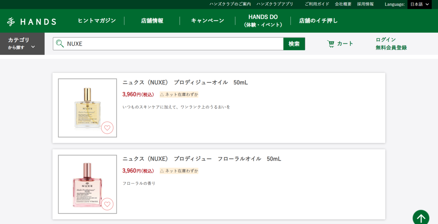Click 無料会員登録 link
The width and height of the screenshot is (438, 224).
click(x=391, y=48)
